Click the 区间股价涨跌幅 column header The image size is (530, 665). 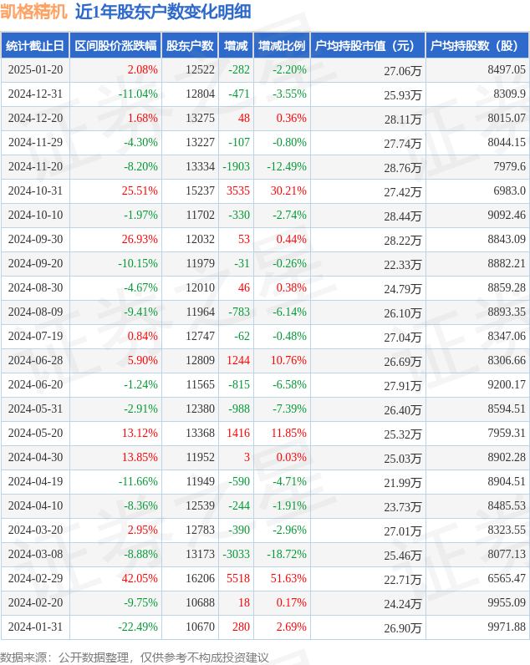point(115,45)
